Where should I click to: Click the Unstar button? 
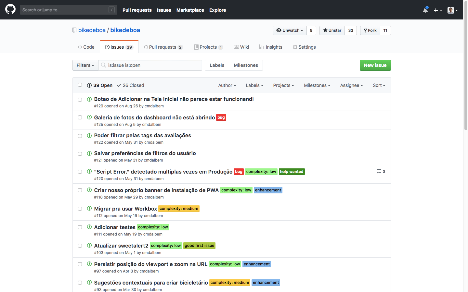click(x=332, y=30)
